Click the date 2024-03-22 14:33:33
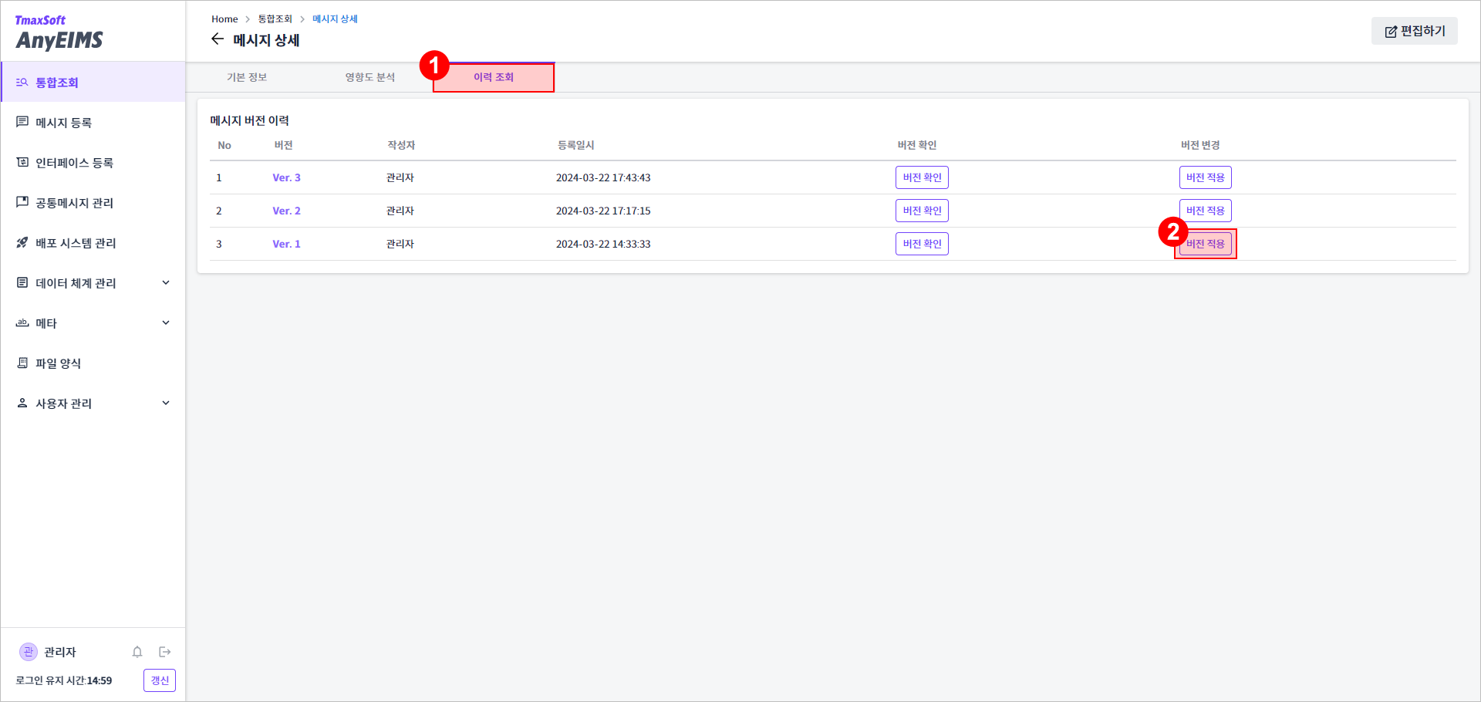The image size is (1481, 702). click(603, 244)
